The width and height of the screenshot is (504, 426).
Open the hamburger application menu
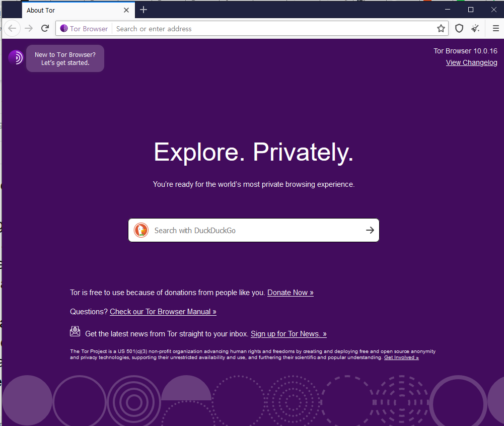tap(495, 29)
